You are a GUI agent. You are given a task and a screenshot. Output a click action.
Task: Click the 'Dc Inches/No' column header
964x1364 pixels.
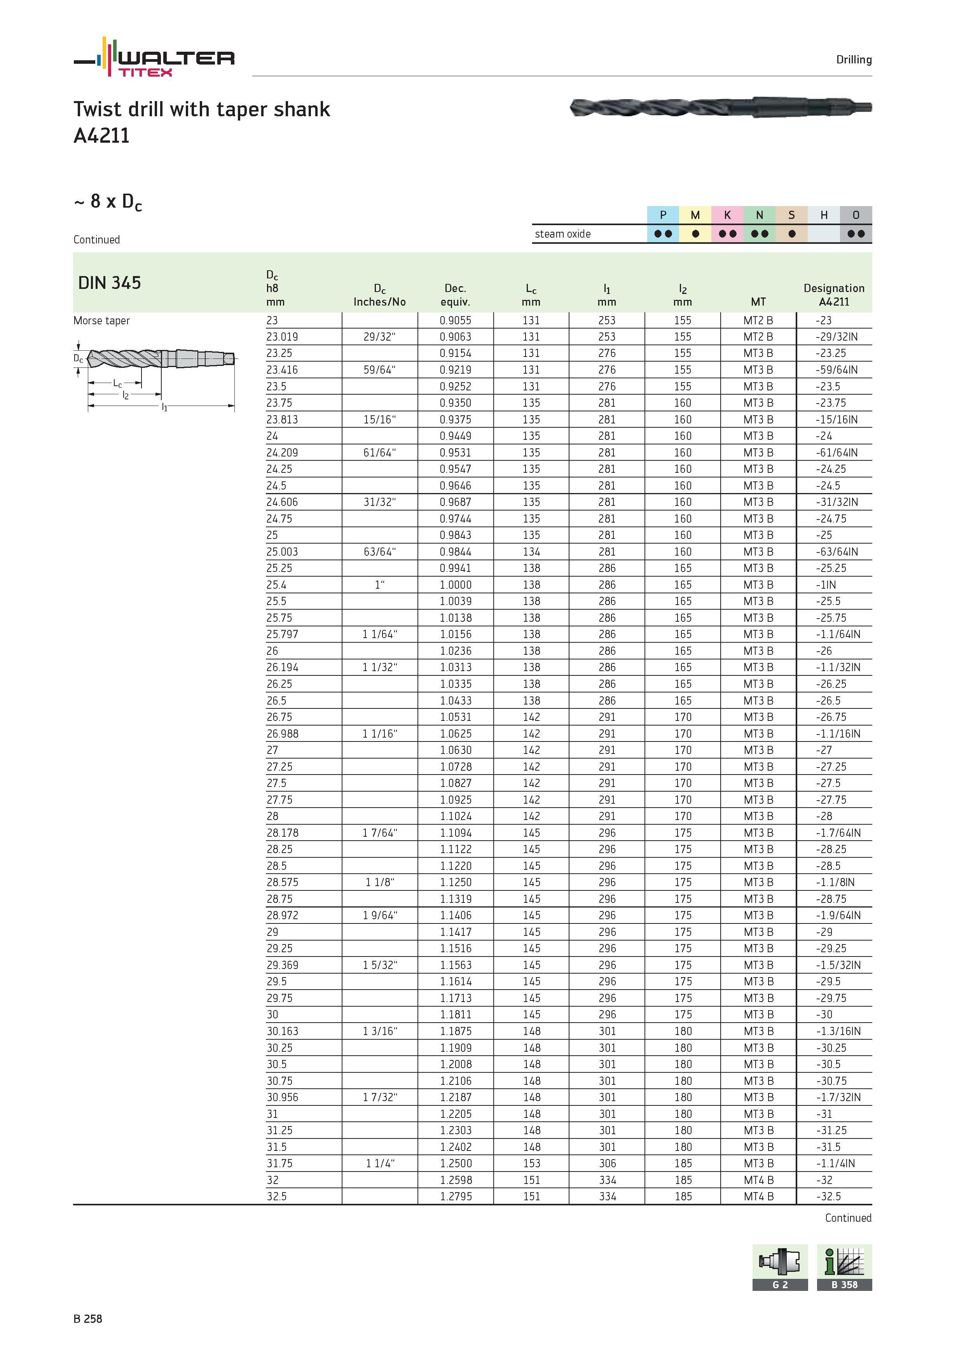(379, 295)
